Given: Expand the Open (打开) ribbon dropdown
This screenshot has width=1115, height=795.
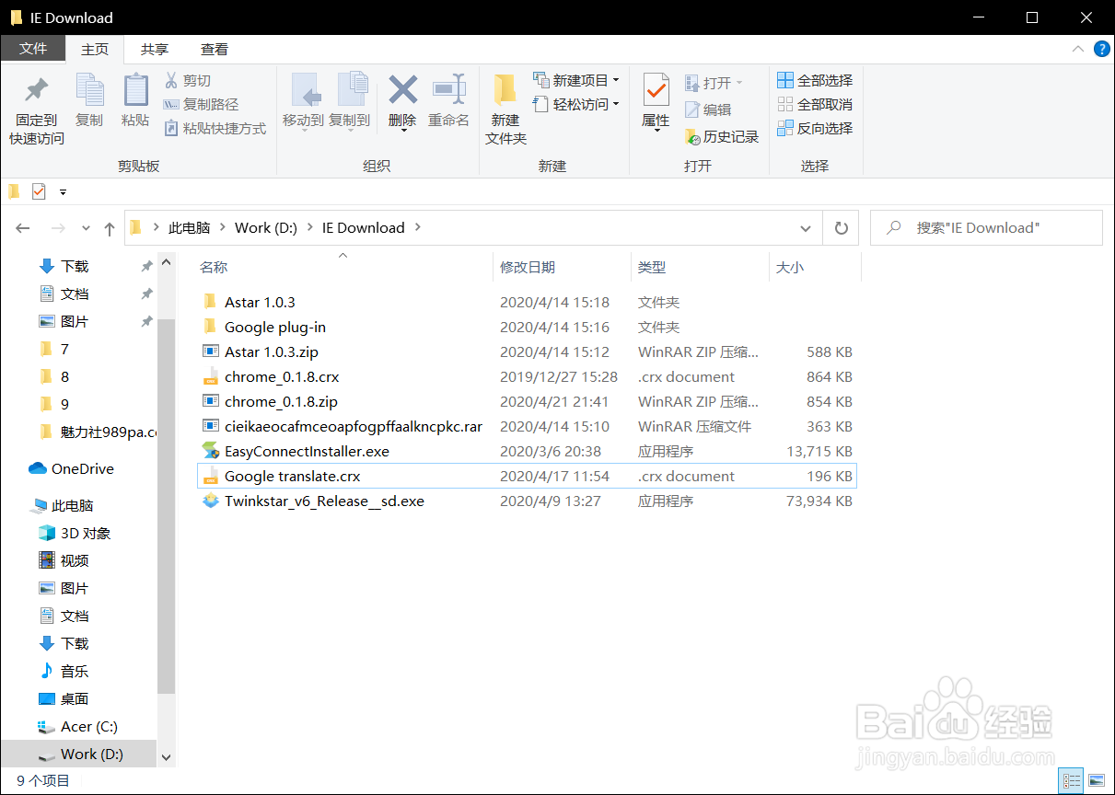Looking at the screenshot, I should tap(738, 83).
